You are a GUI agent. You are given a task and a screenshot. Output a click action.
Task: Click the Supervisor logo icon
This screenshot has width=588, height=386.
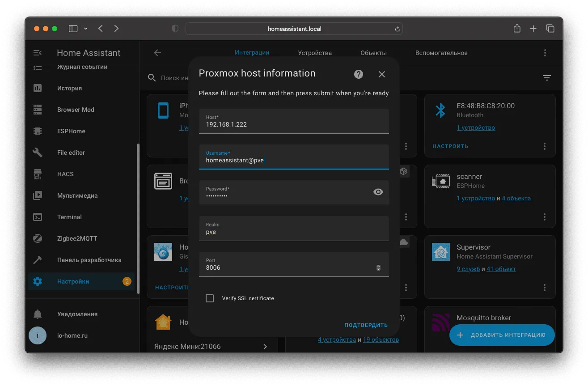click(441, 252)
